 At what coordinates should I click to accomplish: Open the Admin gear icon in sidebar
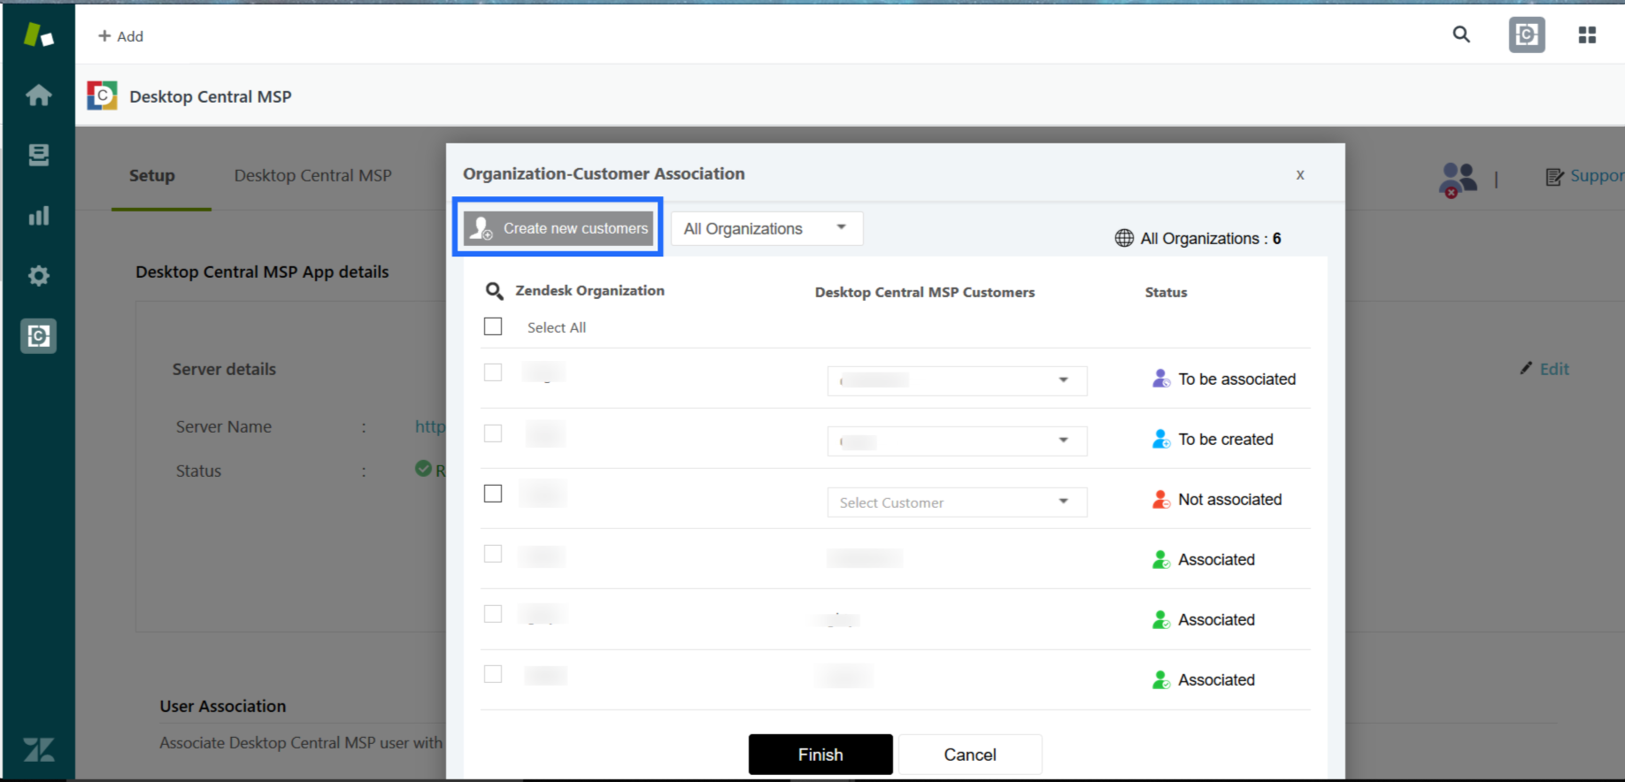(x=38, y=275)
